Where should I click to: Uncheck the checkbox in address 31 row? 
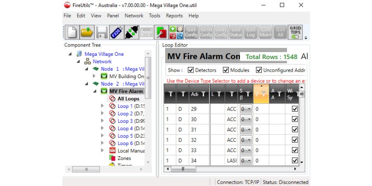[295, 129]
